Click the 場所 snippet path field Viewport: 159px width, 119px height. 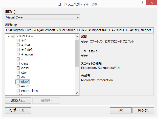tap(79, 30)
